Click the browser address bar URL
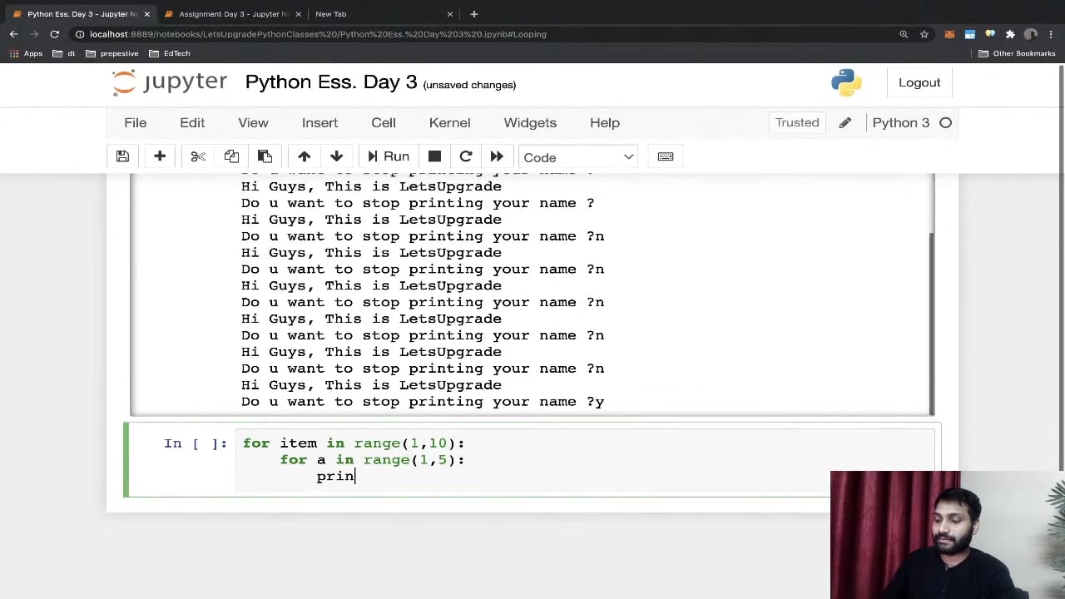The width and height of the screenshot is (1065, 599). pyautogui.click(x=318, y=34)
